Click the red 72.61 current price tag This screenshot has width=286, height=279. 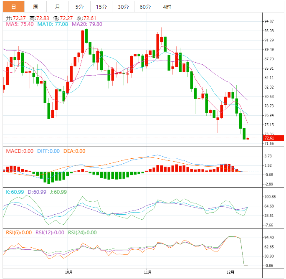[273, 138]
